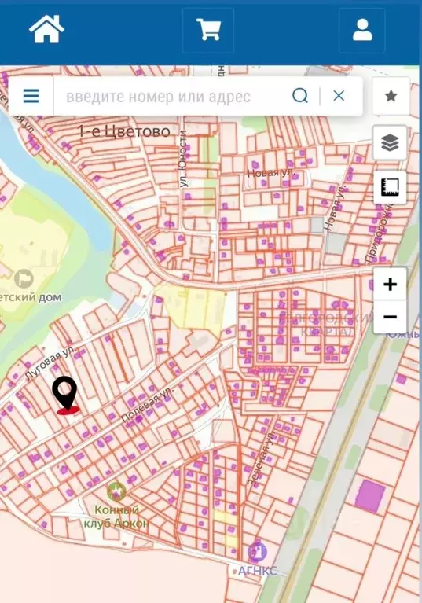Screen dimensions: 422x603
Task: Click the Луговая ул. street label
Action: tap(51, 363)
